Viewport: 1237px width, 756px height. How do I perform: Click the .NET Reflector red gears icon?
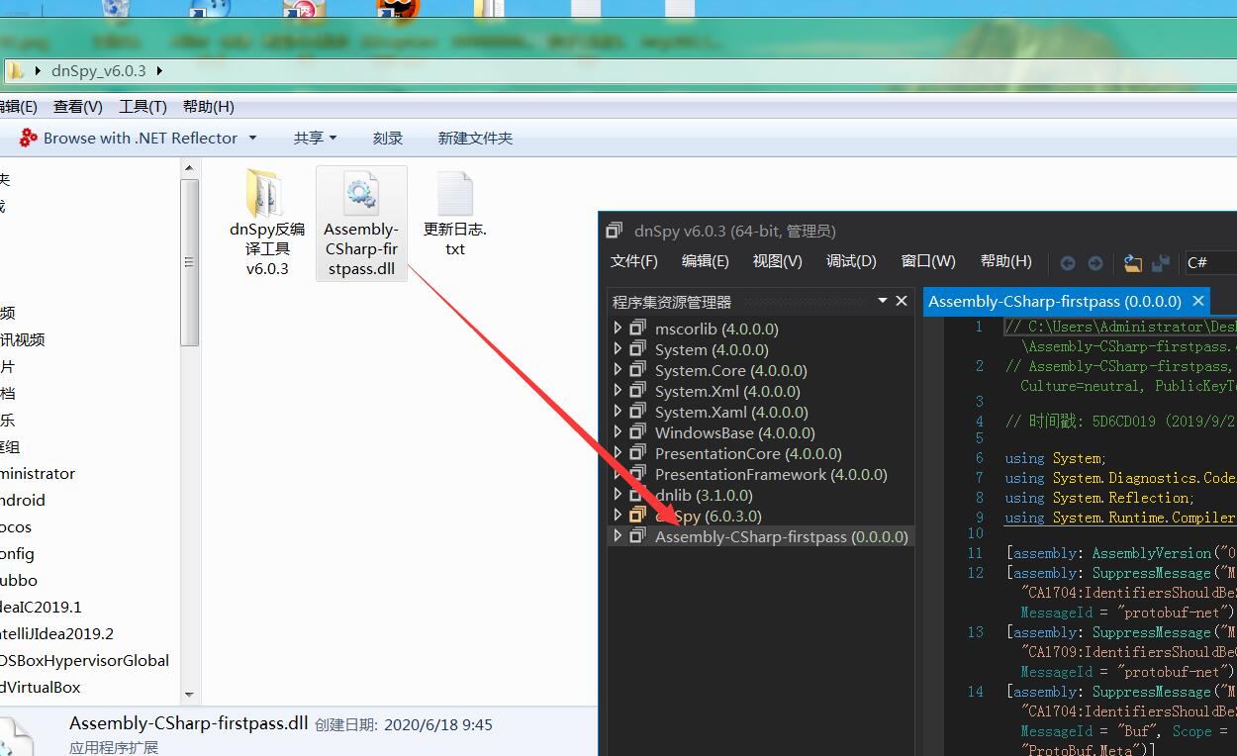pos(29,138)
